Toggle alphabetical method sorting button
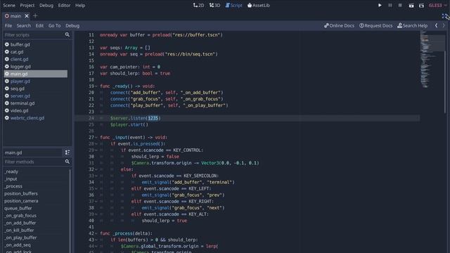This screenshot has height=253, width=450. [67, 153]
